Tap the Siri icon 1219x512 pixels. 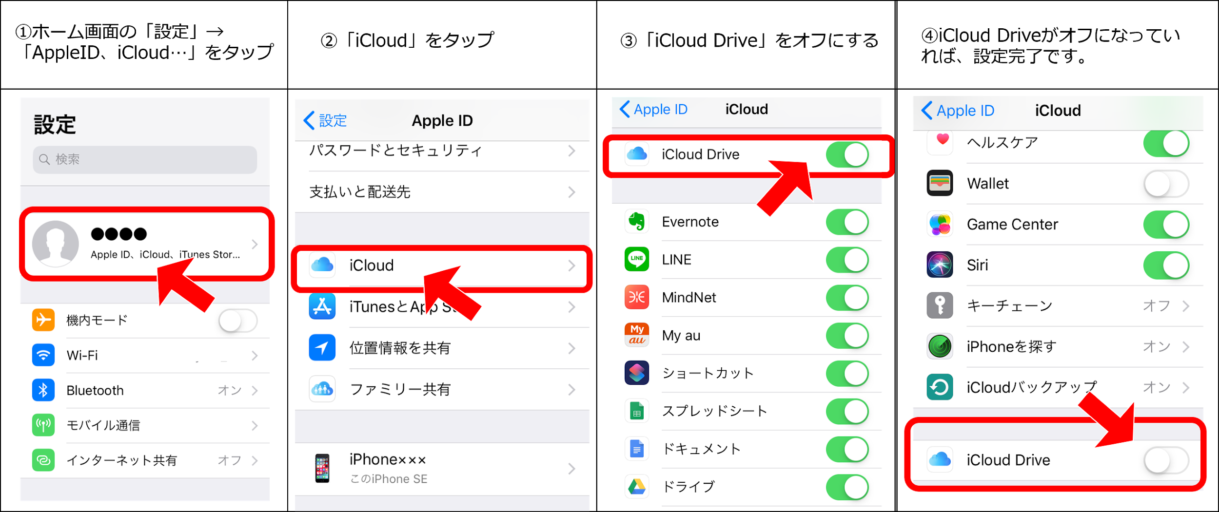pos(940,265)
